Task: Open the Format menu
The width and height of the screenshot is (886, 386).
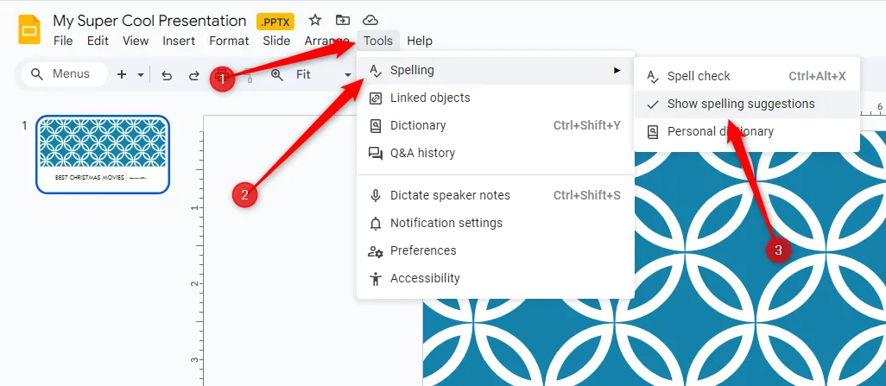Action: pos(229,41)
